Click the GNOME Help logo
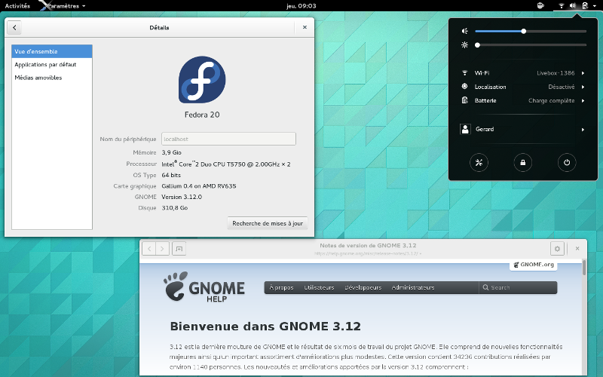Image resolution: width=603 pixels, height=377 pixels. point(204,287)
